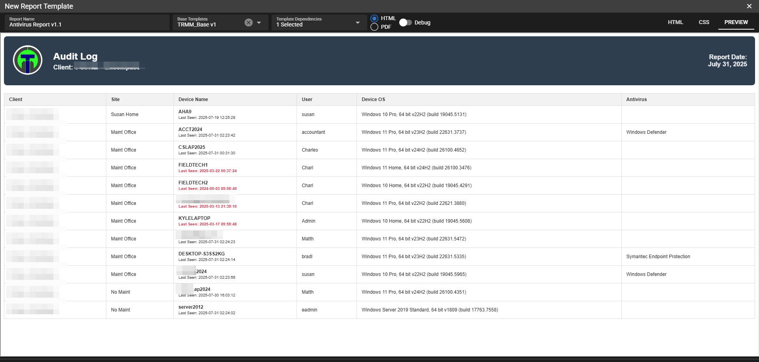The width and height of the screenshot is (759, 362).
Task: Toggle the Debug switch
Action: point(405,23)
